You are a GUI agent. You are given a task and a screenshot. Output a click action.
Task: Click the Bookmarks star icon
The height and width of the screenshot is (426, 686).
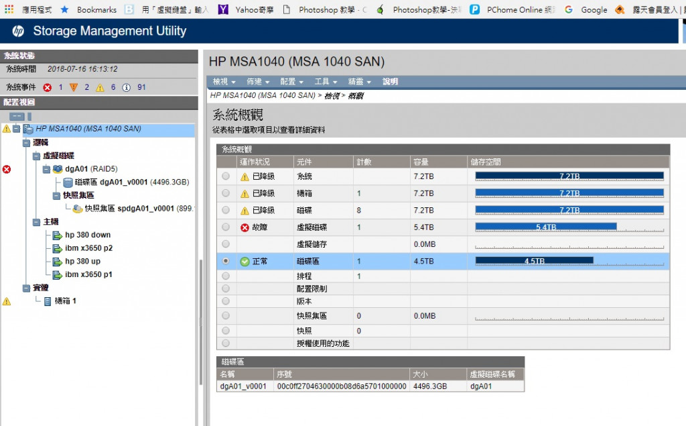click(65, 9)
